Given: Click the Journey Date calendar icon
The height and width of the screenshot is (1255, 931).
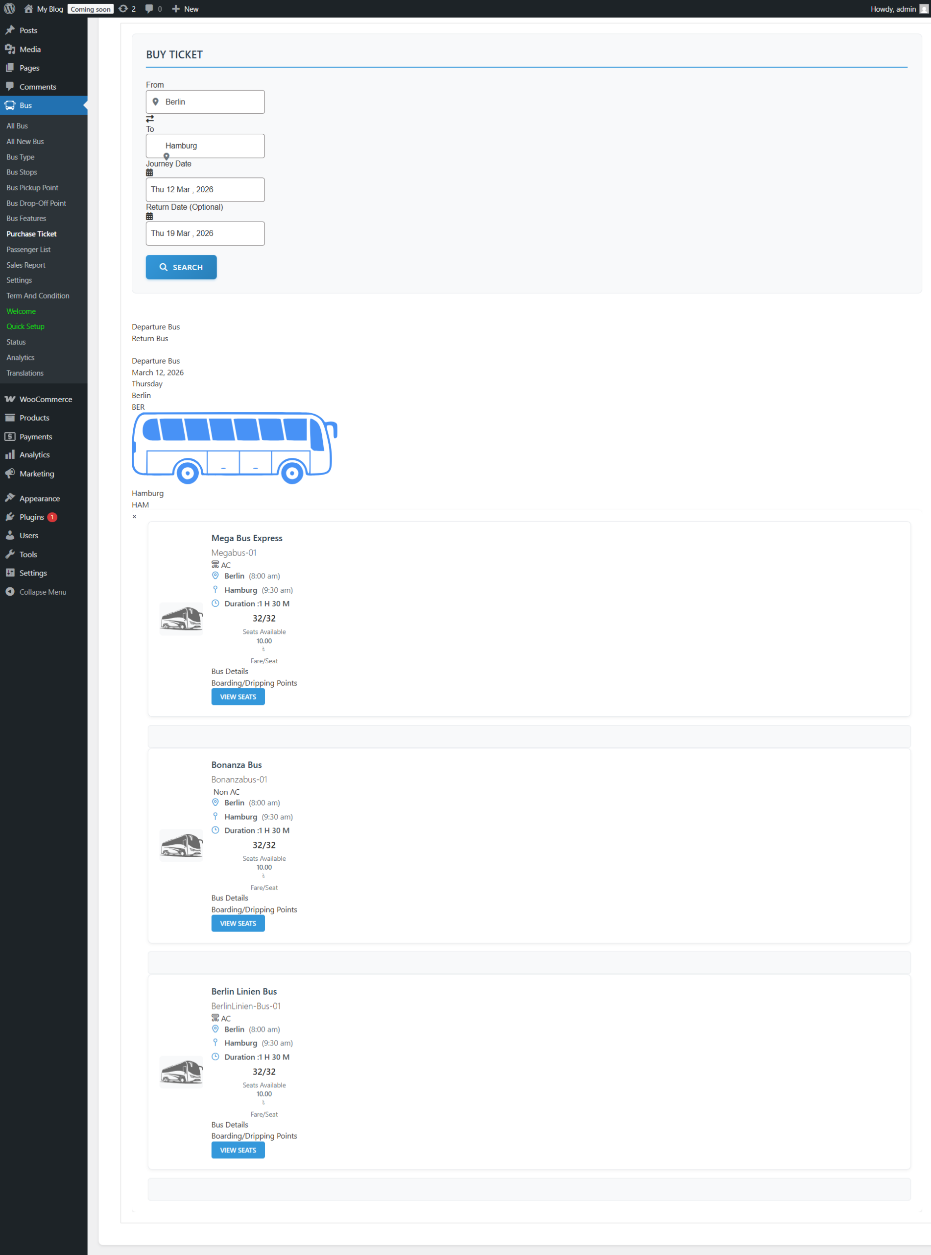Looking at the screenshot, I should (149, 173).
